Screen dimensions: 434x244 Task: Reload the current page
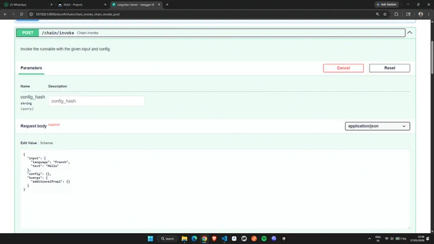coord(21,14)
